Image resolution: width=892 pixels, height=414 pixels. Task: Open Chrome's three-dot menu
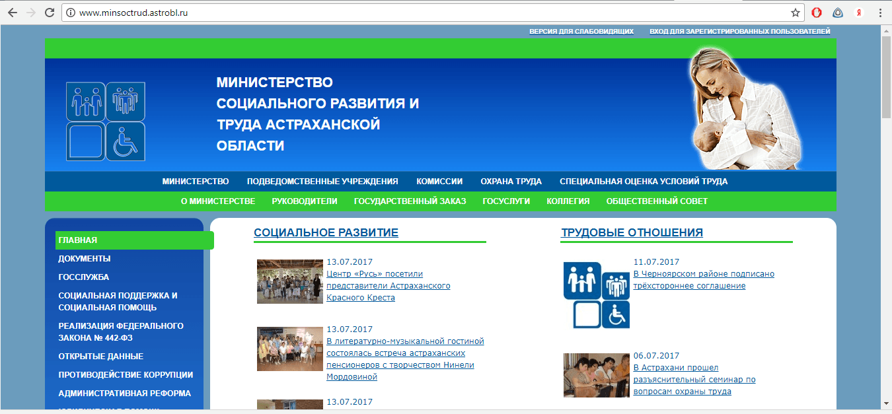point(879,13)
